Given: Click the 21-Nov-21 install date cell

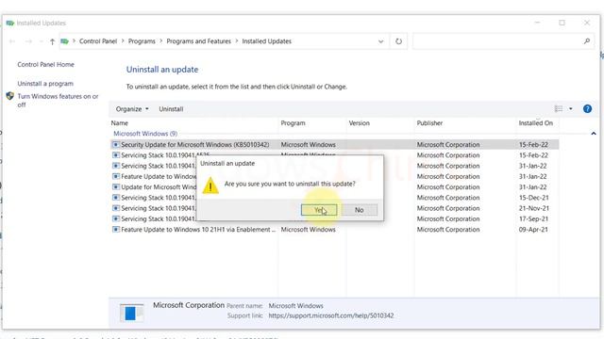Looking at the screenshot, I should pos(533,208).
